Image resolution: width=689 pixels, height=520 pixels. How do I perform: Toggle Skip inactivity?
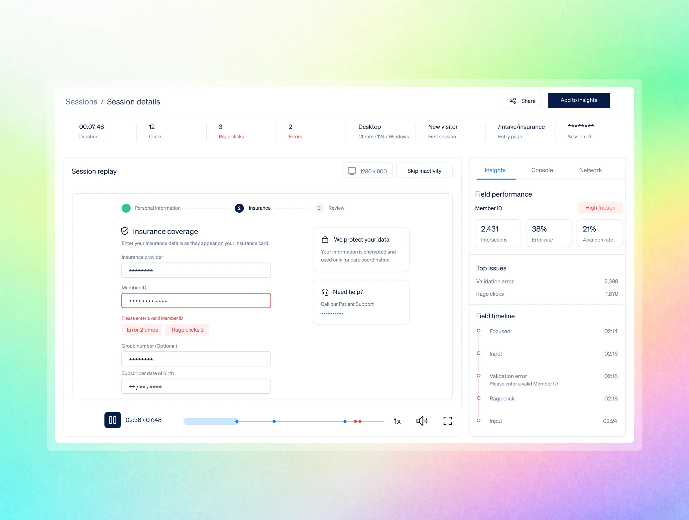(424, 171)
